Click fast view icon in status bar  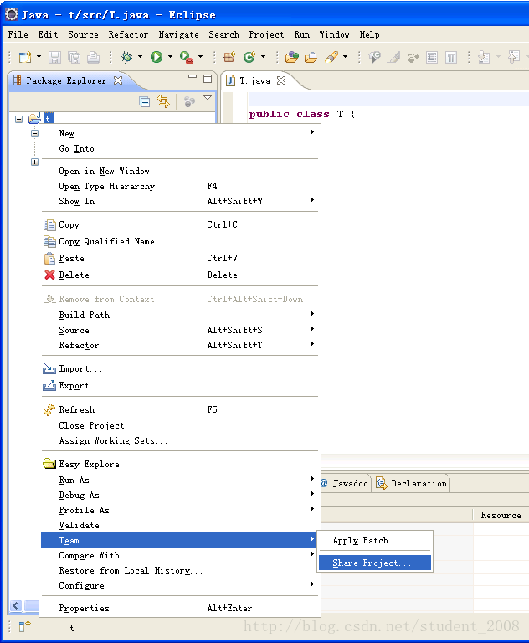click(24, 626)
